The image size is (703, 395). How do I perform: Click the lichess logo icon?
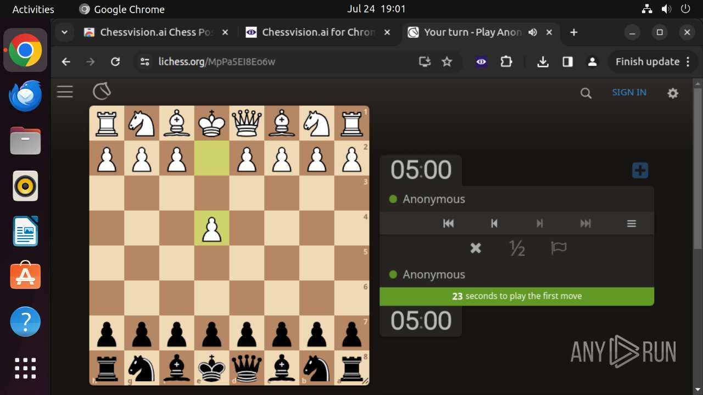tap(102, 91)
